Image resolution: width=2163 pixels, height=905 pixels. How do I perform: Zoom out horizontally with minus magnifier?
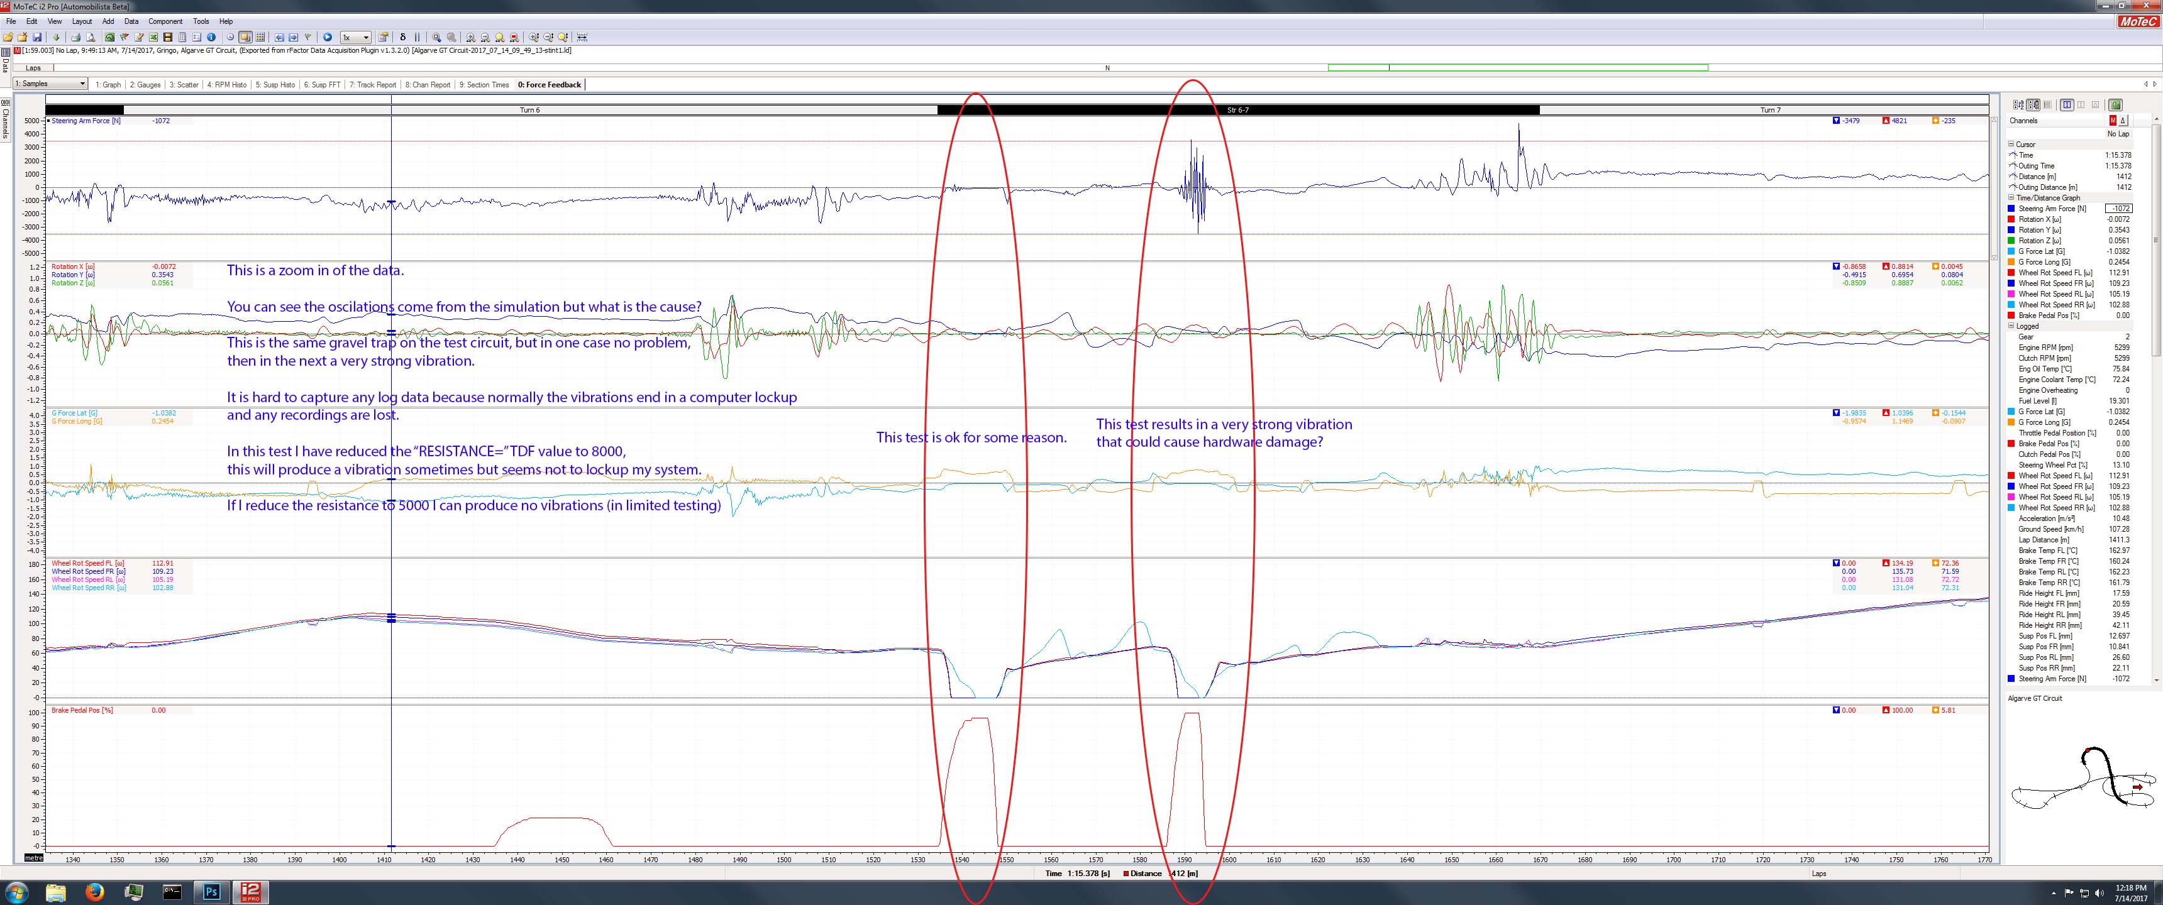485,37
